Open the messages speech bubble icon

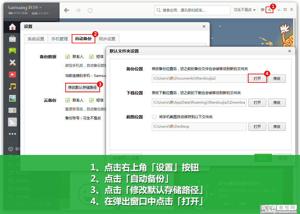[x=263, y=10]
